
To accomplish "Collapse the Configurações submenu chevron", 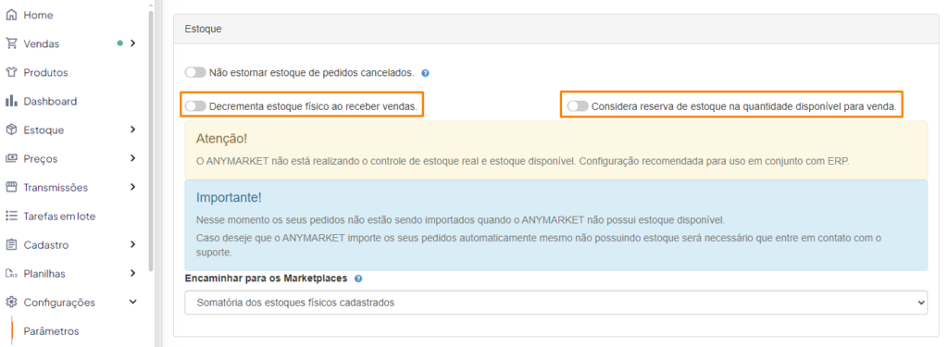I will [x=133, y=302].
